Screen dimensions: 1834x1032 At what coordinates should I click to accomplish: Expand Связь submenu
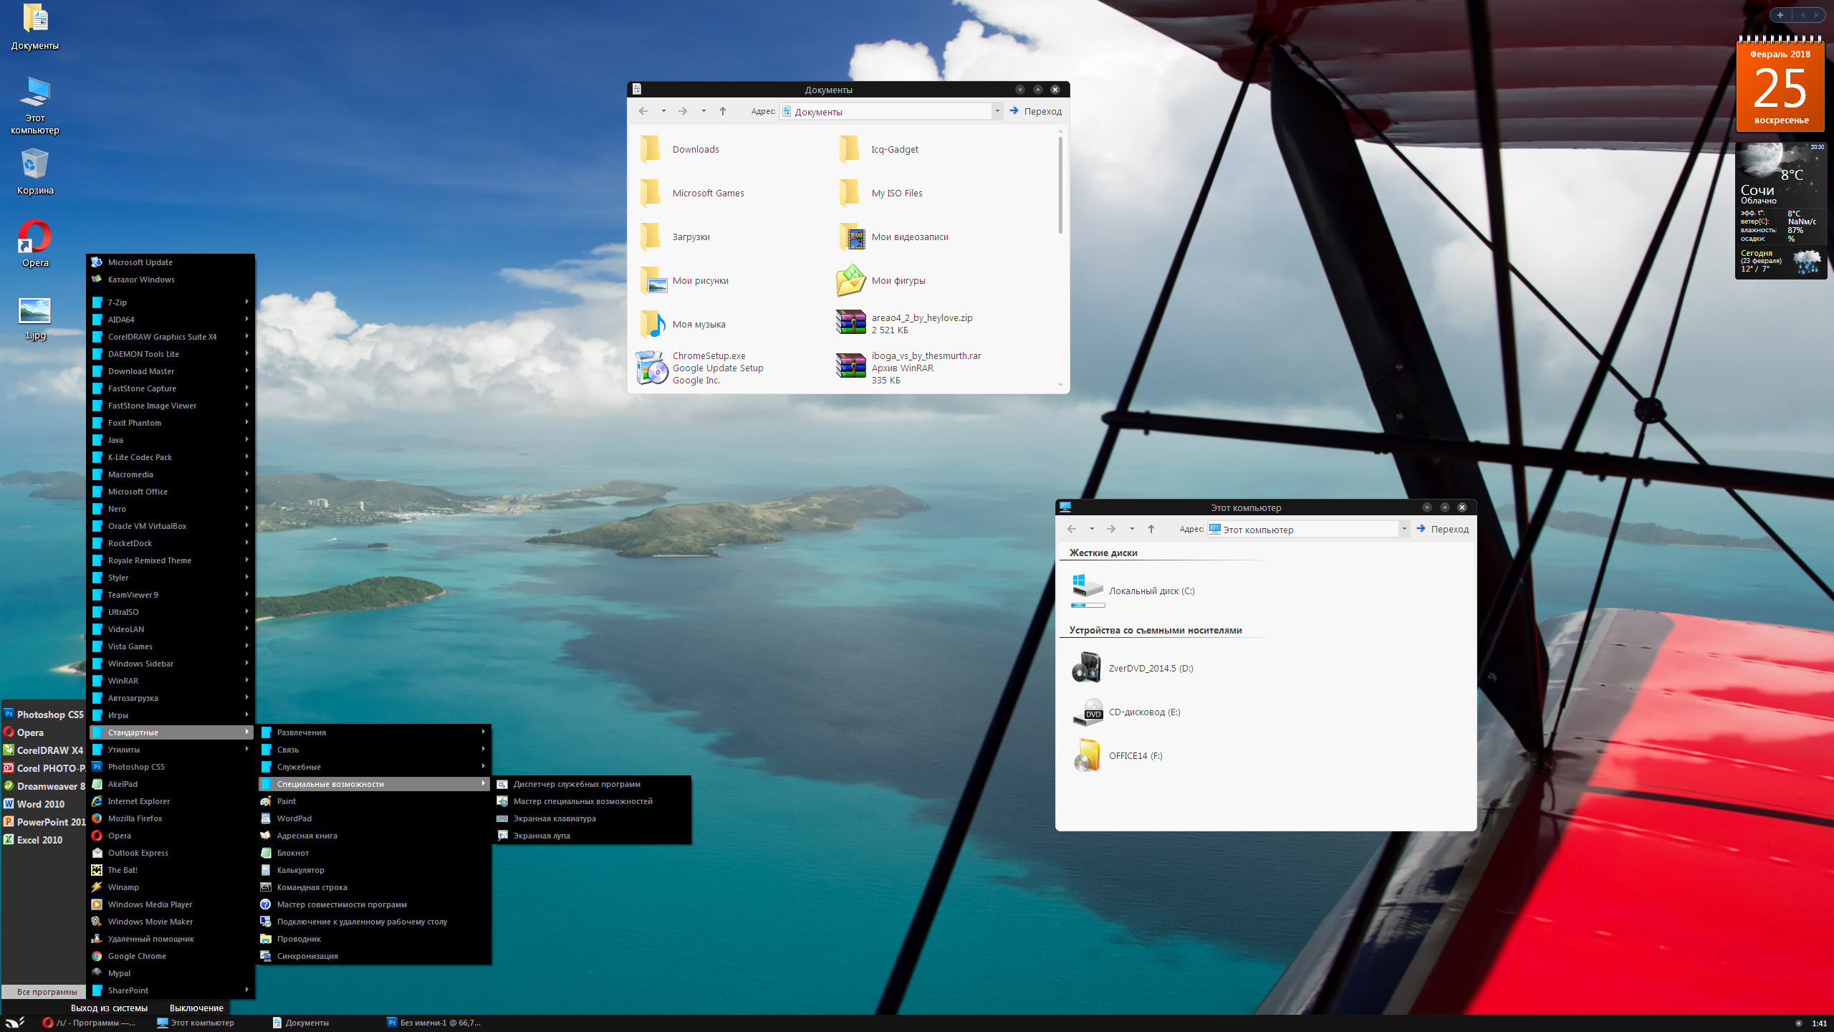[374, 750]
